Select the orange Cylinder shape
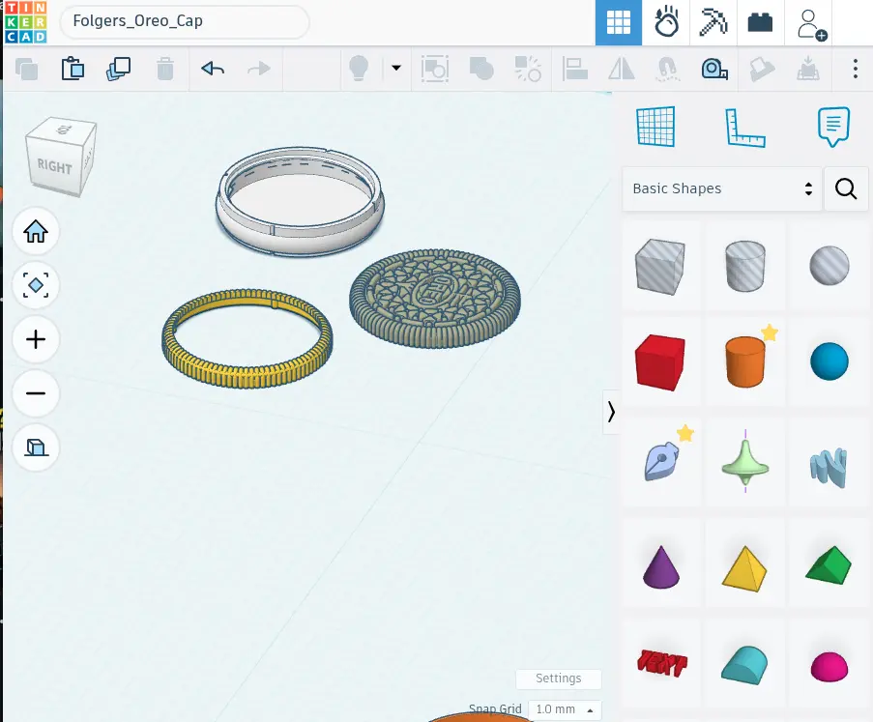 pos(745,361)
